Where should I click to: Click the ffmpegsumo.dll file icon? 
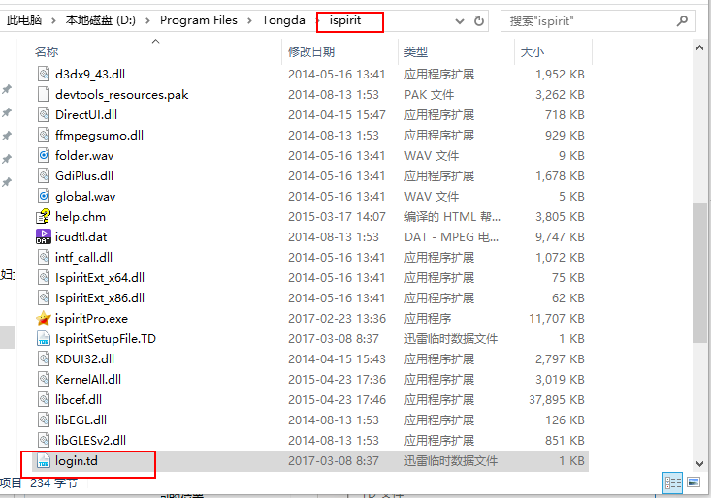44,135
